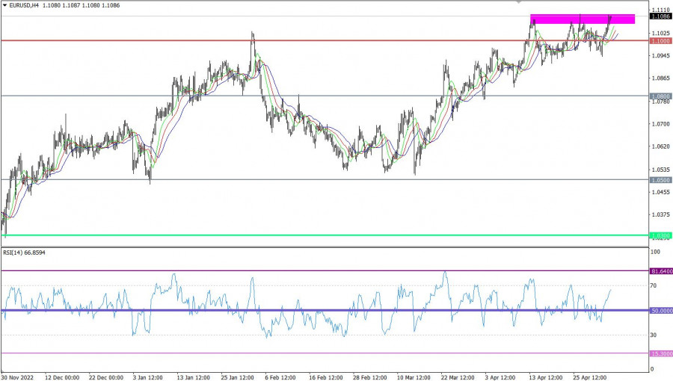Click the purple 81.6400 RSI level tag

661,271
